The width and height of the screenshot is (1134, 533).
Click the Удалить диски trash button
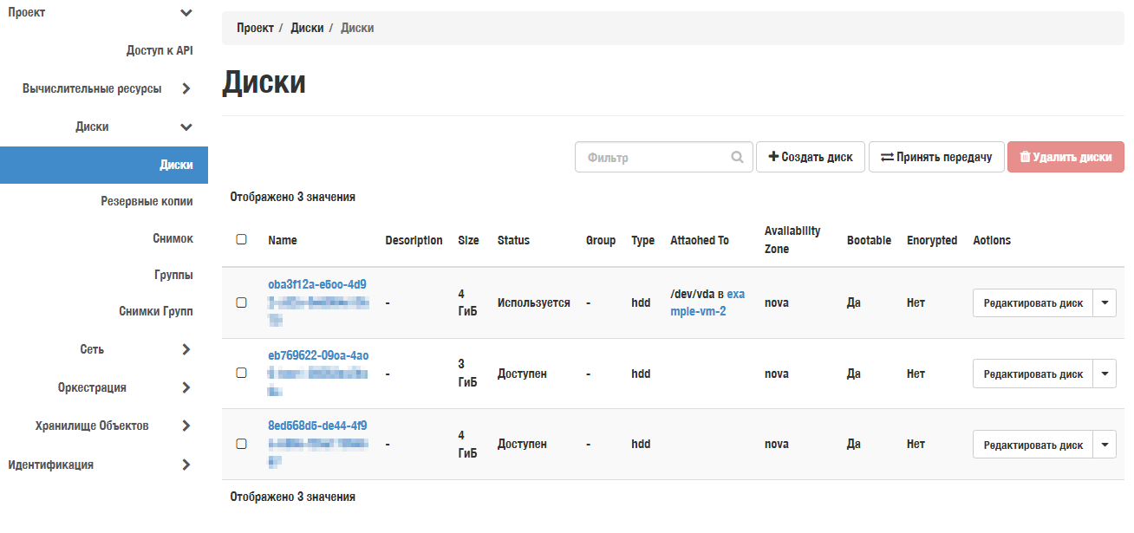[x=1066, y=158]
